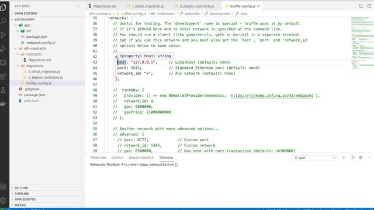Click networks in the breadcrumb
This screenshot has height=210, width=374.
click(192, 13)
